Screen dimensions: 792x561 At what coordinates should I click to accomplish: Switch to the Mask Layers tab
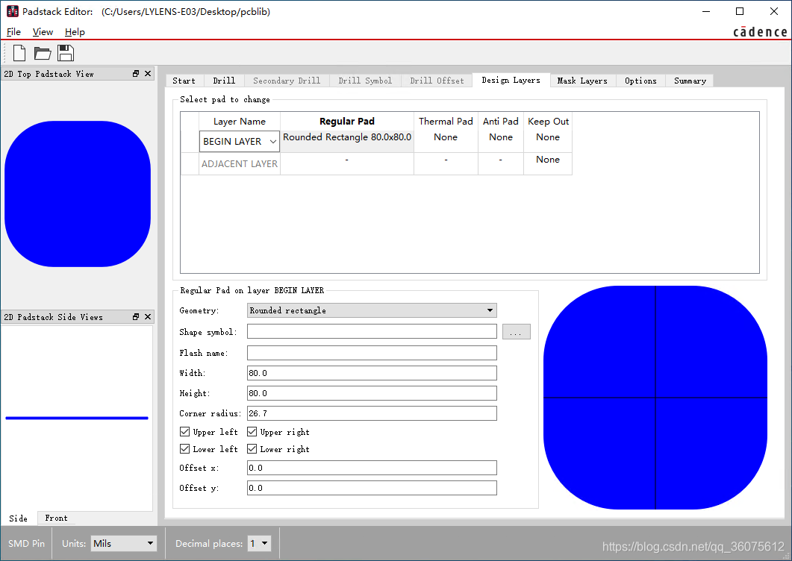(581, 81)
